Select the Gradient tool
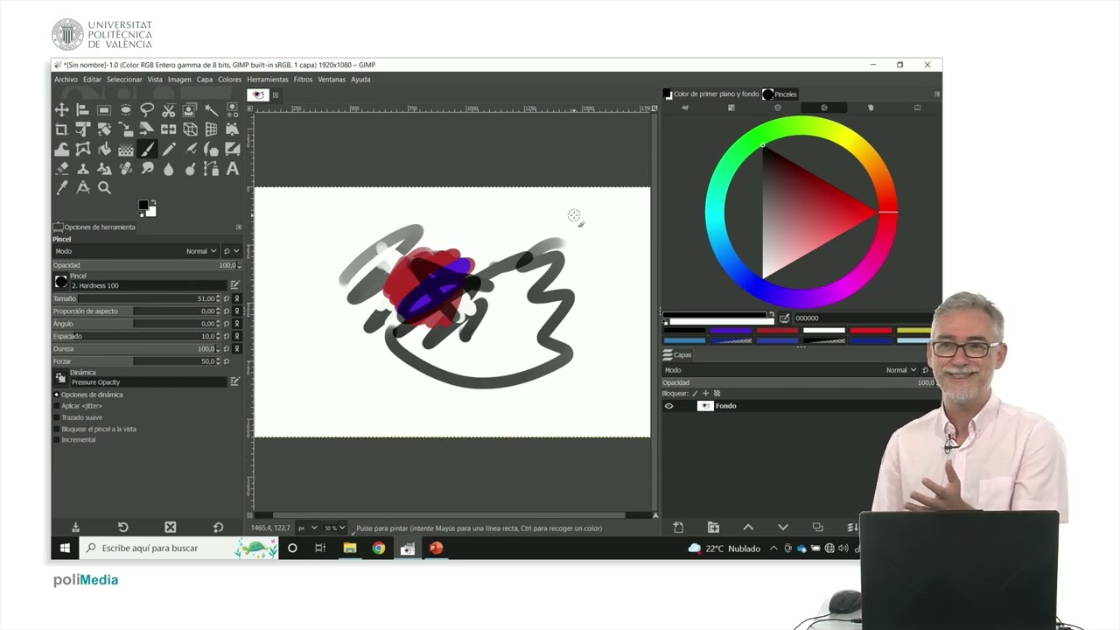Image resolution: width=1120 pixels, height=630 pixels. (126, 149)
